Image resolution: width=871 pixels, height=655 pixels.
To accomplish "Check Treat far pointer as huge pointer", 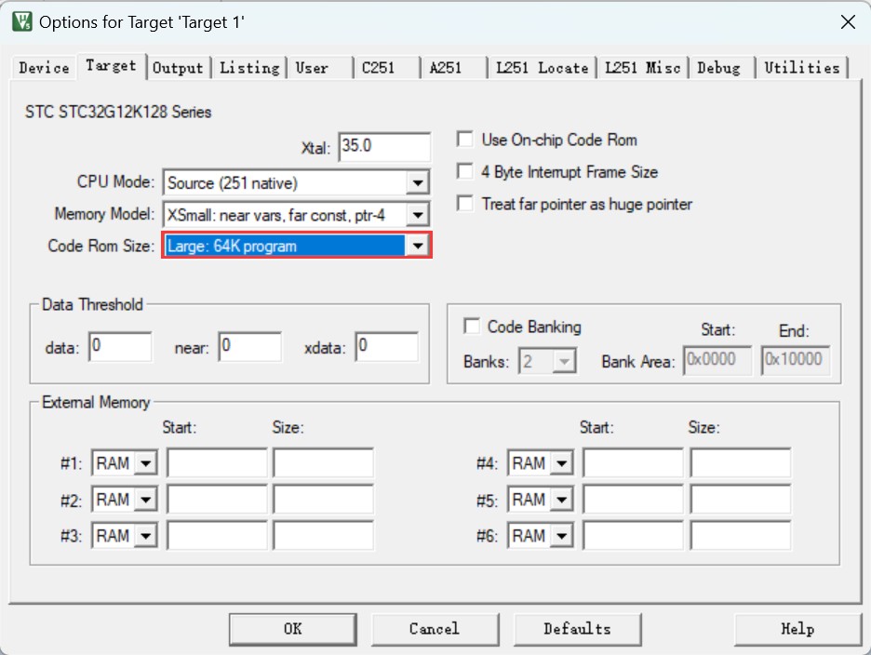I will tap(465, 204).
